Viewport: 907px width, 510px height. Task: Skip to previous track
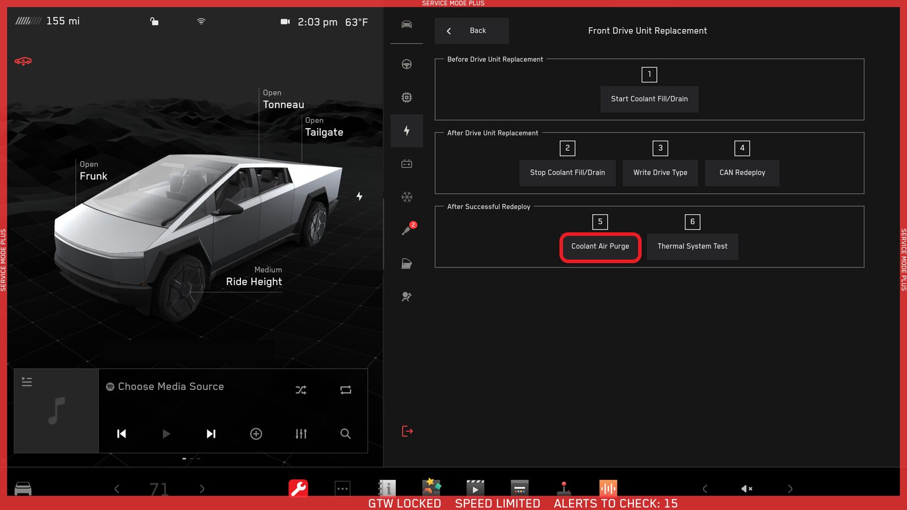[121, 433]
